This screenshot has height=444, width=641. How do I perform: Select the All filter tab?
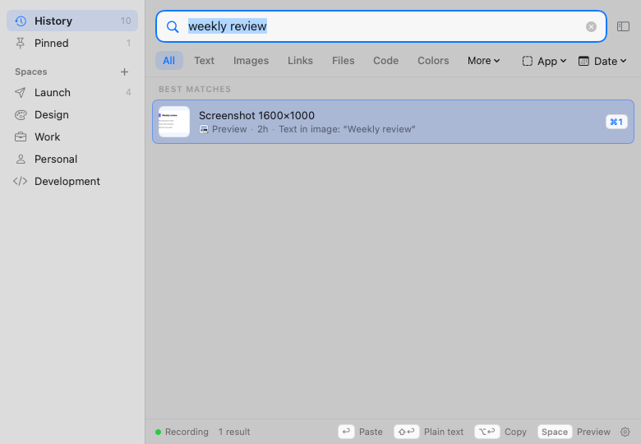click(x=168, y=61)
